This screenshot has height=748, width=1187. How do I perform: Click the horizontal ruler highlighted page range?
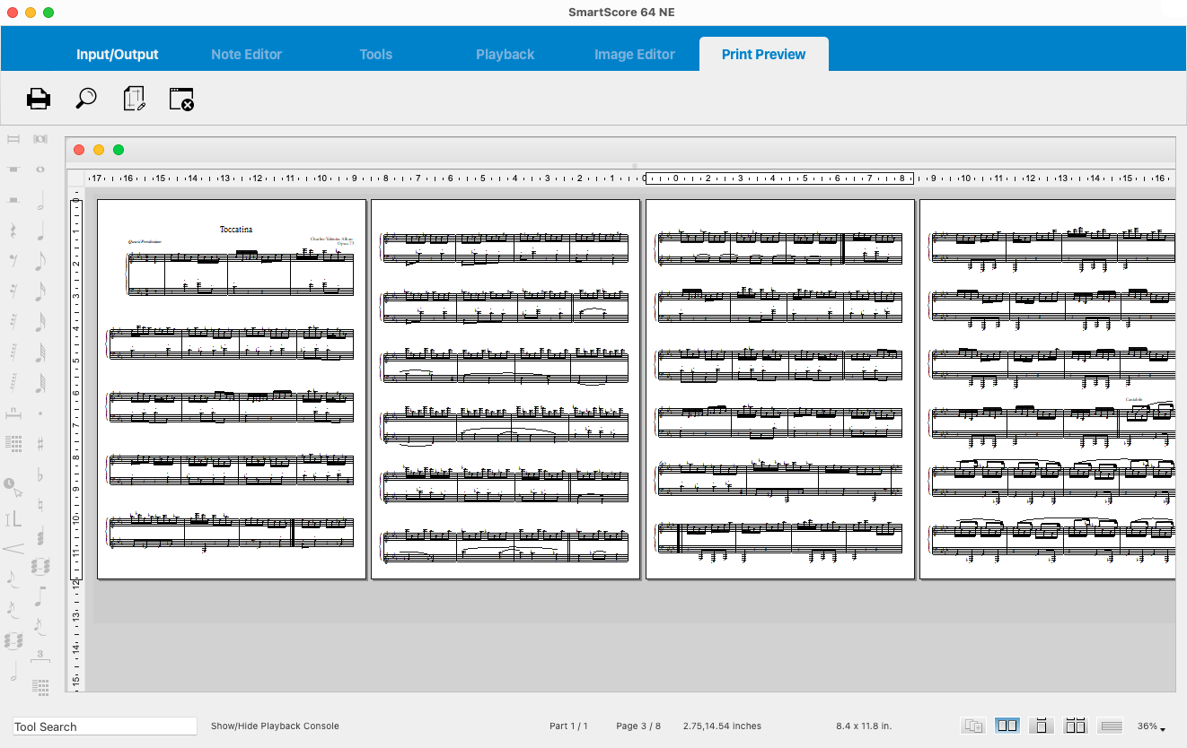point(779,178)
